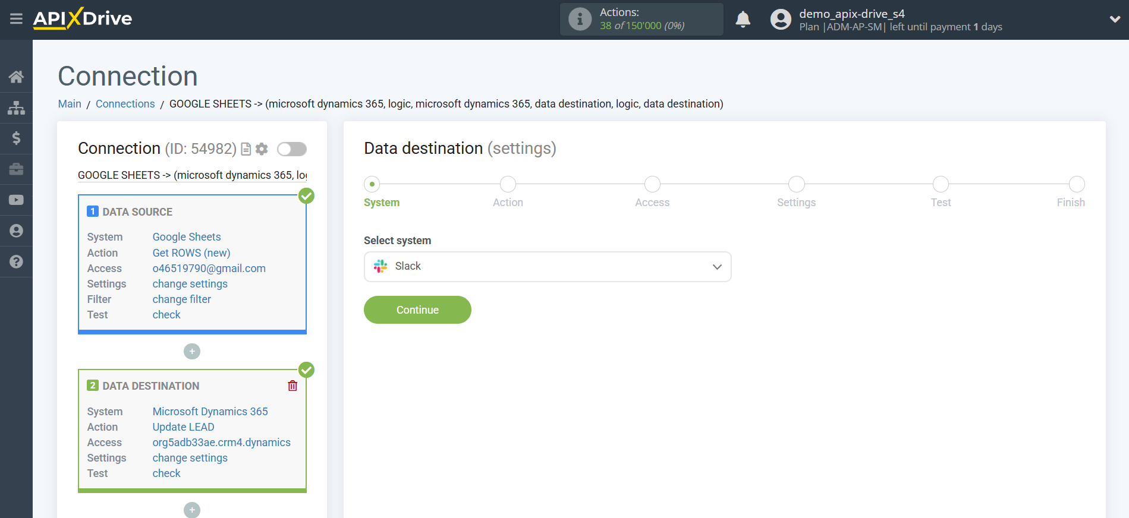
Task: Open Get ROWS (new) action link
Action: 191,253
